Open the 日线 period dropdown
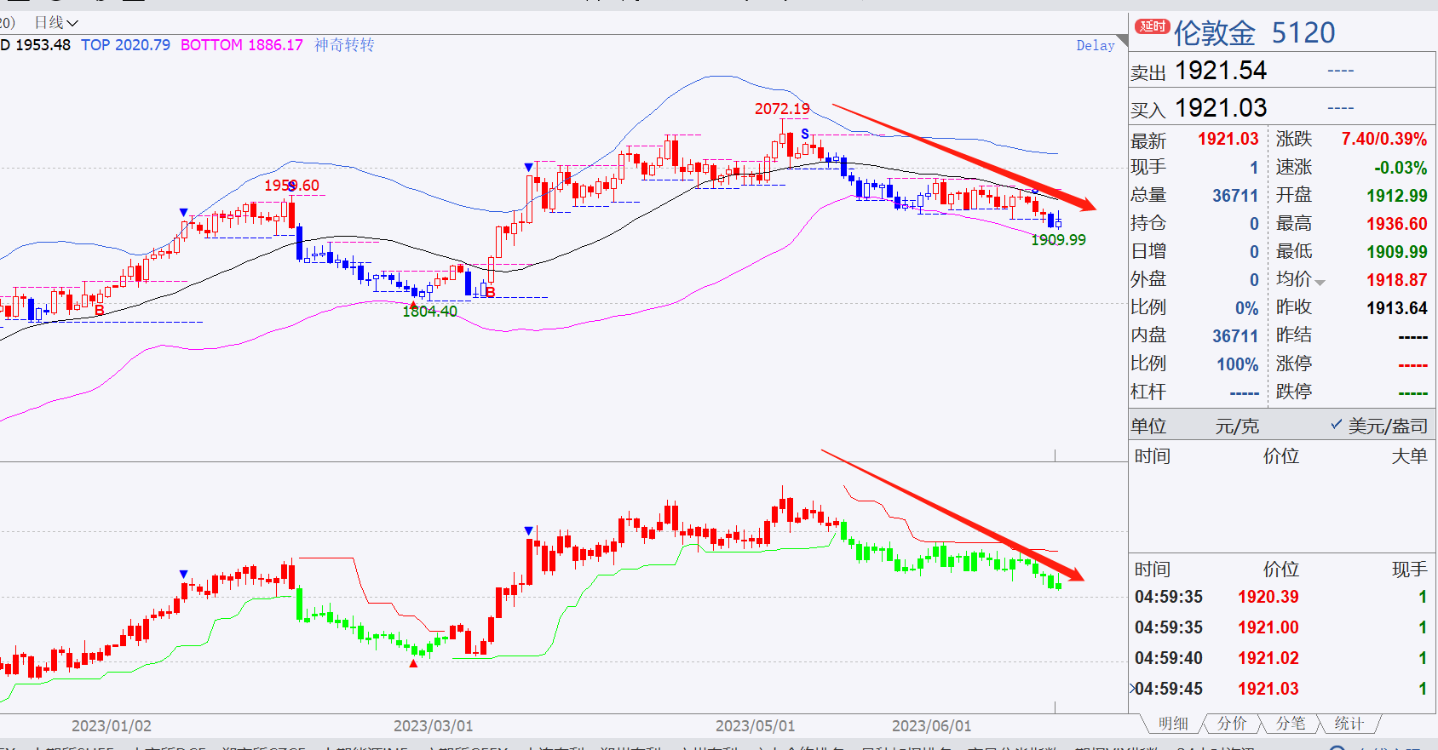The width and height of the screenshot is (1438, 750). 56,22
